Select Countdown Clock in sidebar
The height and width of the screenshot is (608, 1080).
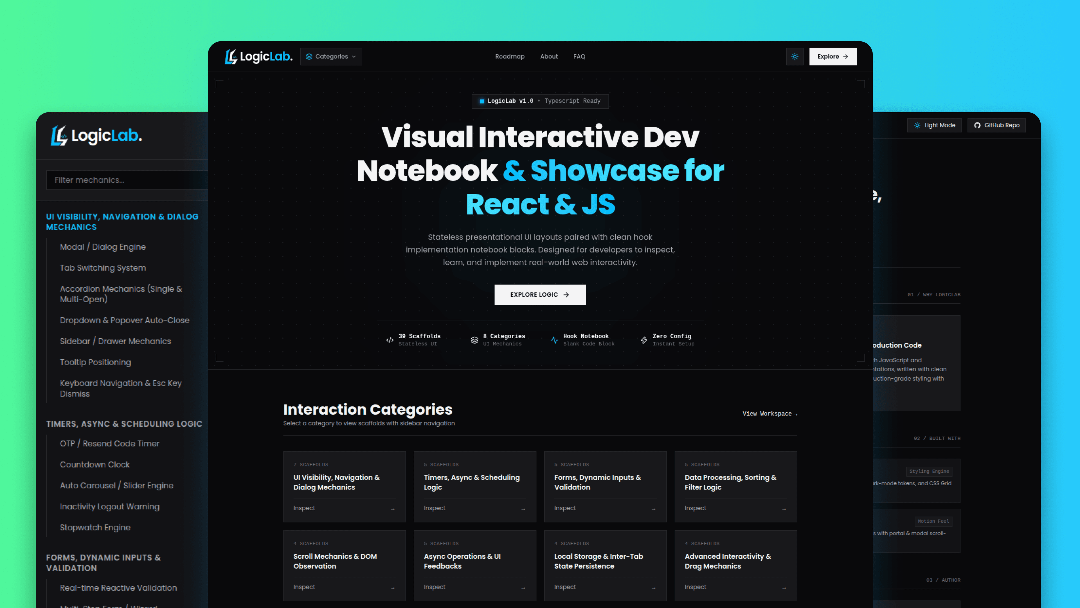(95, 464)
